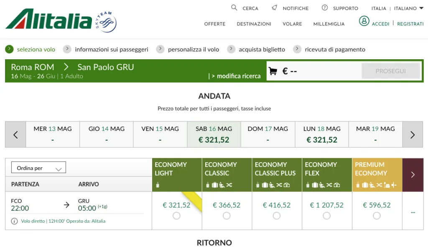Click the user profile icon beside Accedi

click(364, 21)
